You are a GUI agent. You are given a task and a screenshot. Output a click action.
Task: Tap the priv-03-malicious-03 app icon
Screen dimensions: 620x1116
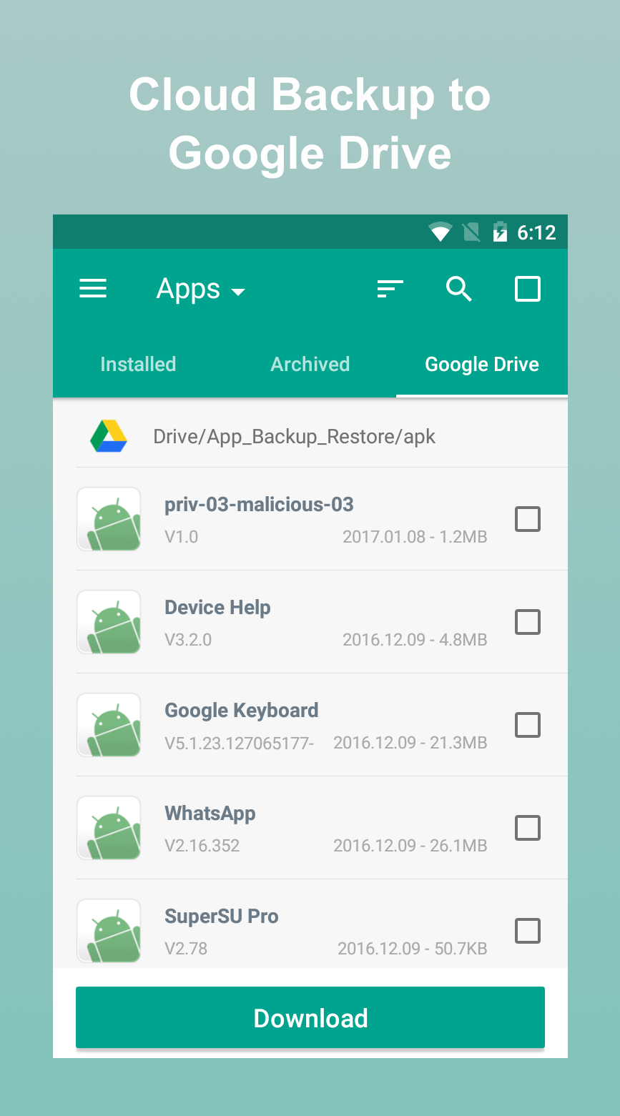pos(109,519)
